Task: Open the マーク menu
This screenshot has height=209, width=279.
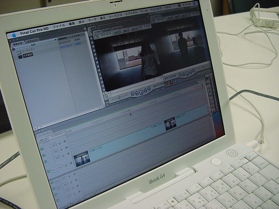Action: (x=92, y=20)
